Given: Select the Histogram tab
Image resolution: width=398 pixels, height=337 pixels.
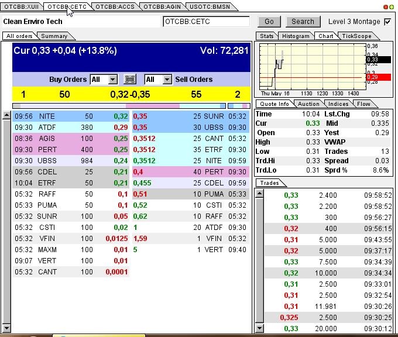Looking at the screenshot, I should tap(295, 36).
